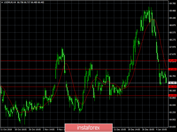
Task: Select the 66.319 red price label
Action: point(172,87)
